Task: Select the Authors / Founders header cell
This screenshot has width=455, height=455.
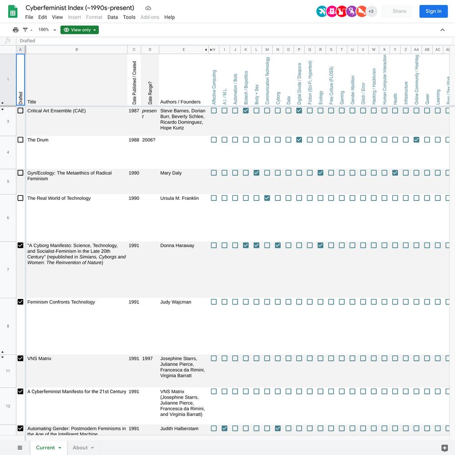Action: [184, 80]
